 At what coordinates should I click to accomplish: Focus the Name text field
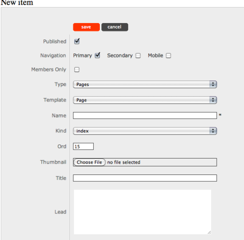(x=145, y=115)
